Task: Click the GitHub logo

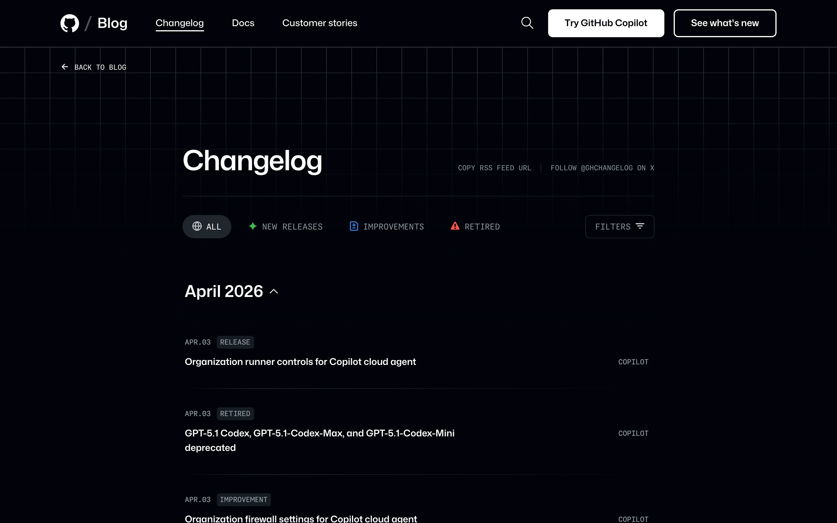Action: pyautogui.click(x=69, y=23)
